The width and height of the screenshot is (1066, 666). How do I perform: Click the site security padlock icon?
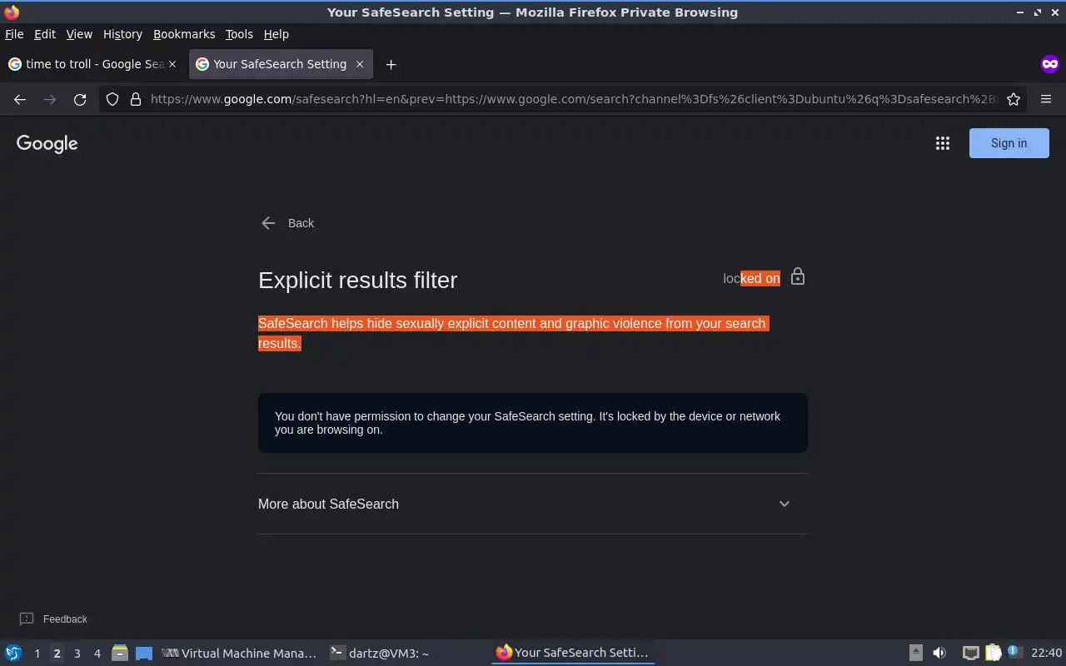click(x=136, y=99)
